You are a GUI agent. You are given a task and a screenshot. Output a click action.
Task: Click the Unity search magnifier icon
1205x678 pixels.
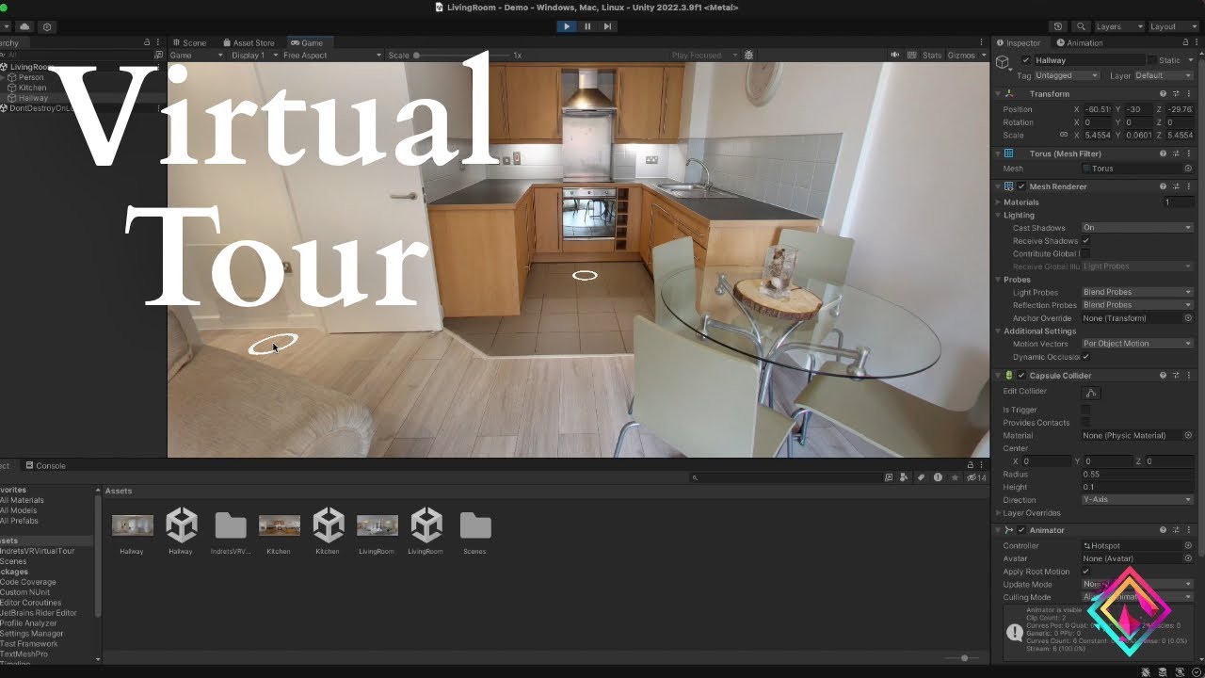point(1081,26)
